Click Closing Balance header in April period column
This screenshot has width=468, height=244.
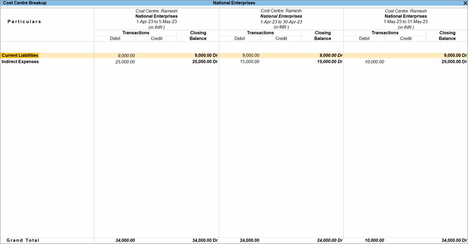coord(323,36)
